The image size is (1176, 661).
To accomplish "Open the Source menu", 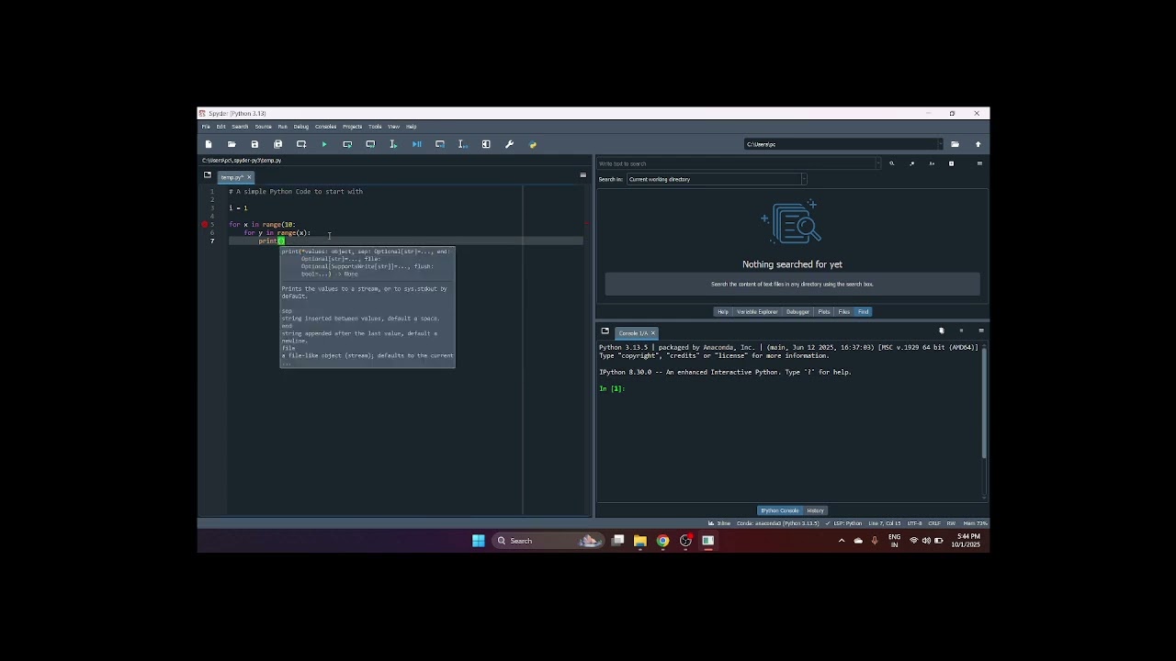I will pos(263,127).
